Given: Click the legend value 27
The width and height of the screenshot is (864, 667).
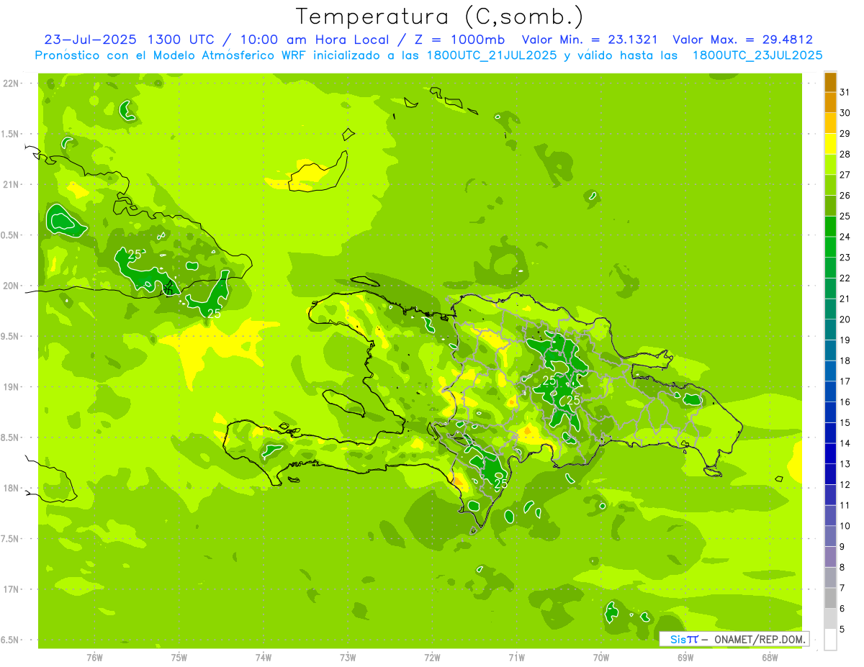Looking at the screenshot, I should pos(845,175).
